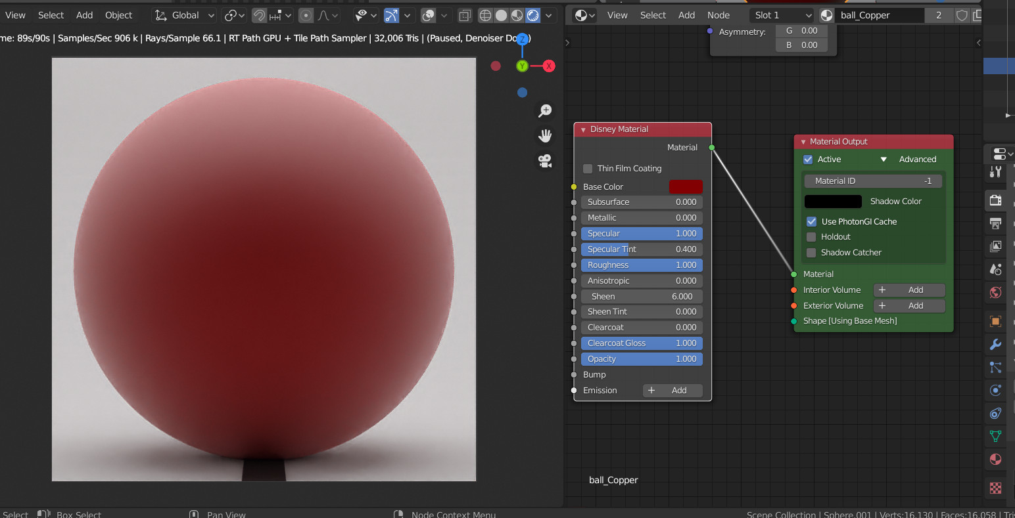Toggle camera view with the camera icon
The image size is (1015, 518).
[545, 161]
